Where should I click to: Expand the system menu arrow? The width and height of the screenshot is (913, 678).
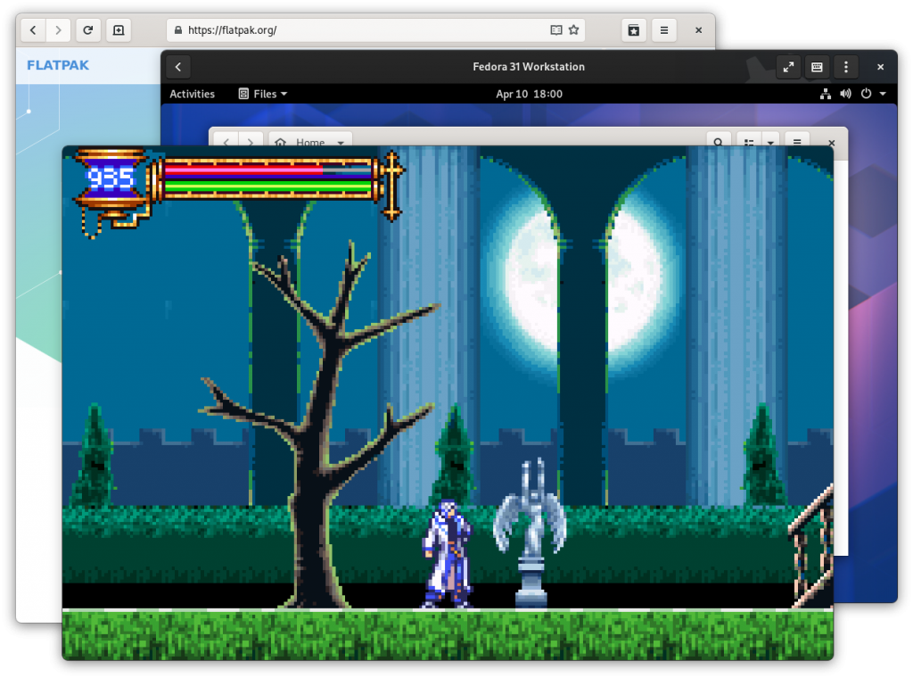coord(883,94)
